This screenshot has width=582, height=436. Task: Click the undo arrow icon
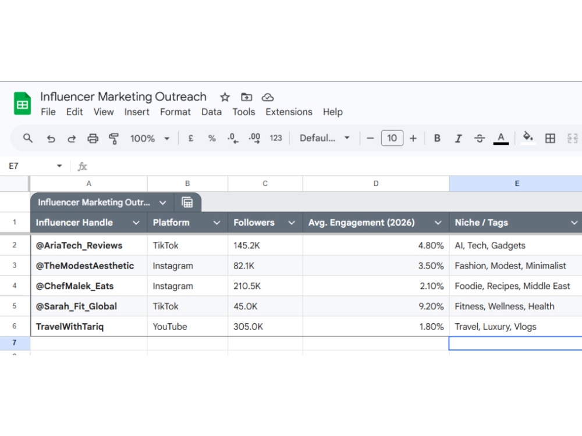51,139
